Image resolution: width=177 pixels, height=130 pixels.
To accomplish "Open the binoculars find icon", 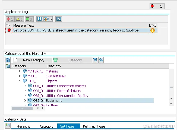I will pyautogui.click(x=8, y=60).
